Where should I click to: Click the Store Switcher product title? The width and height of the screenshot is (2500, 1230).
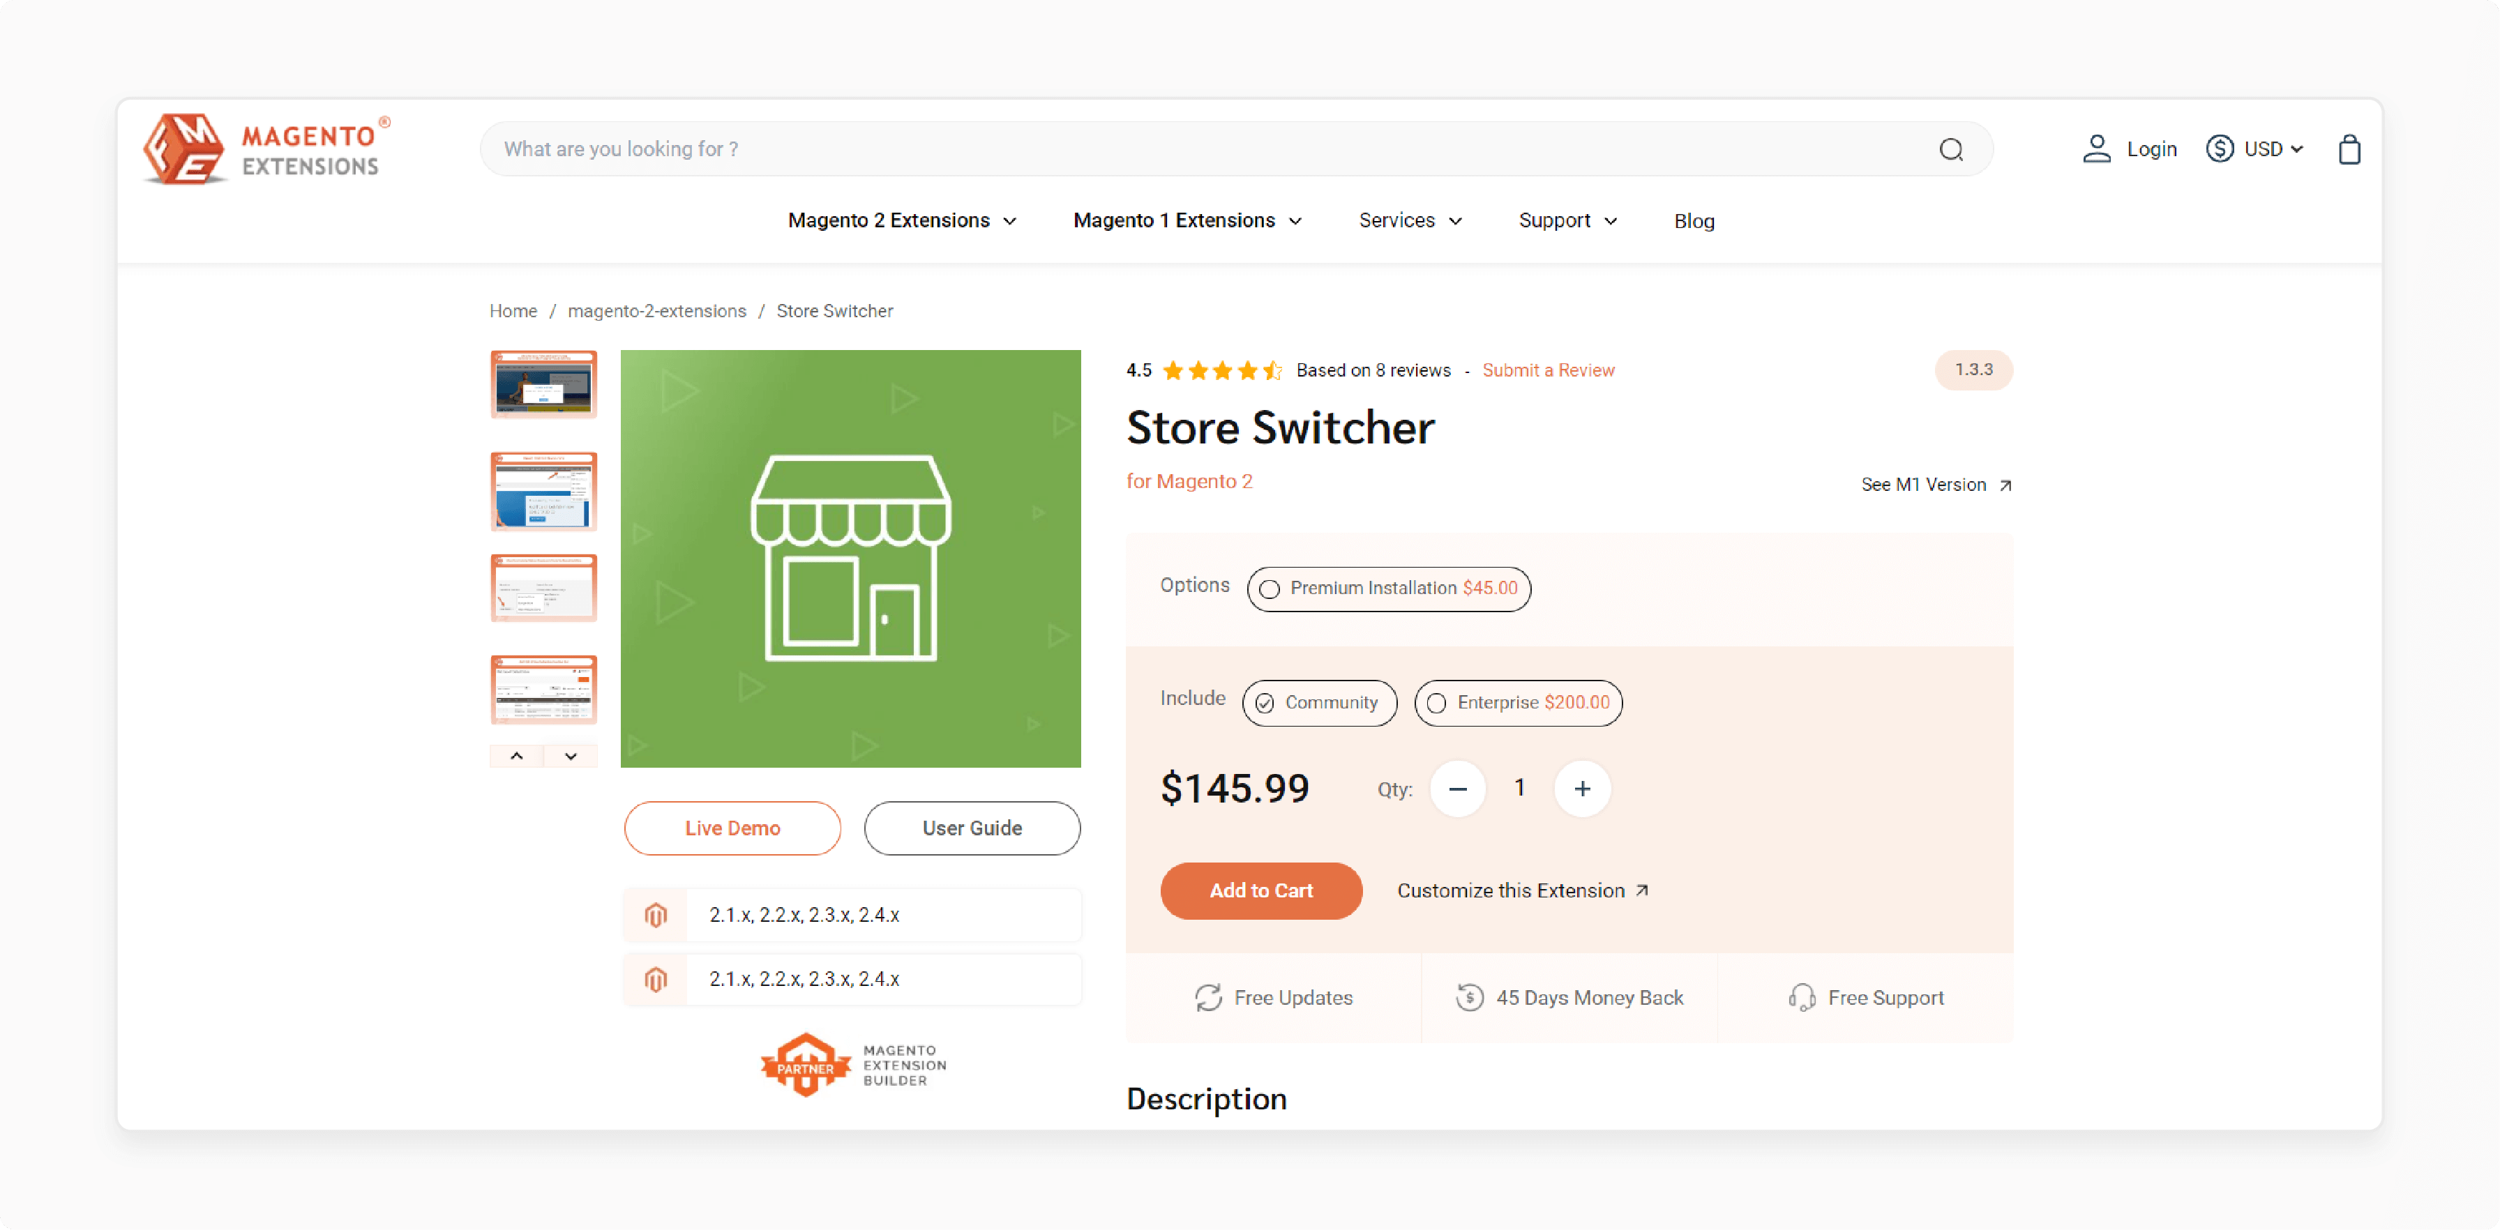tap(1280, 428)
